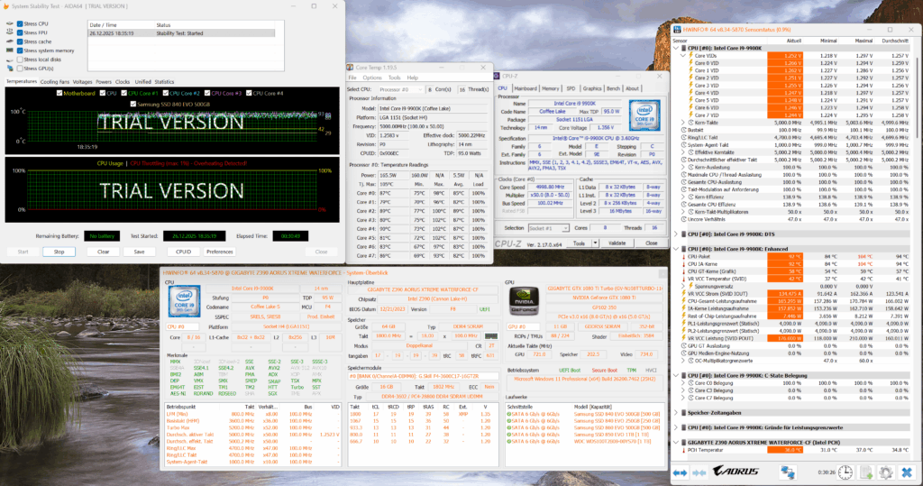Screen dimensions: 923x486
Task: Click the expand-columns double arrow icon in HWiNFO sensor toolbar
Action: [x=680, y=472]
